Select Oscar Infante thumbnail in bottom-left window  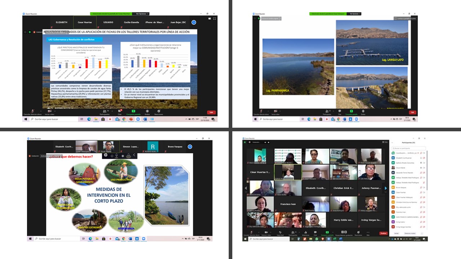[x=108, y=146]
